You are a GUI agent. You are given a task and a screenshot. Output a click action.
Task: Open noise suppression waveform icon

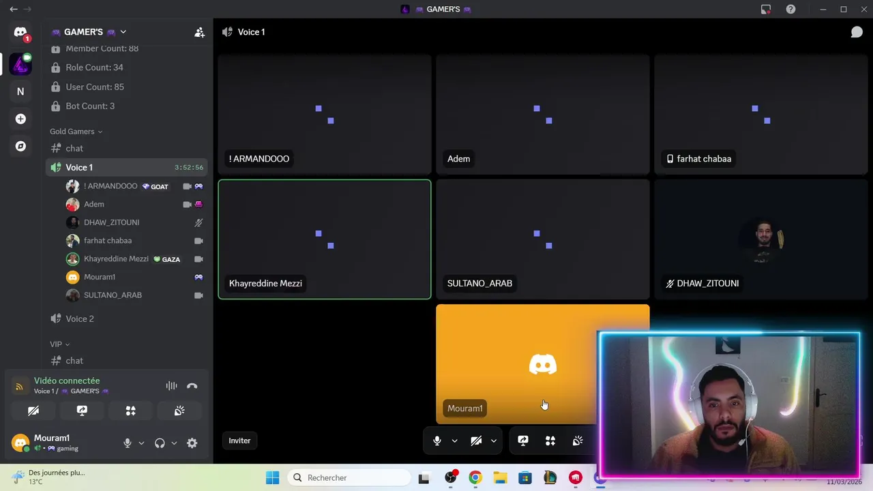click(171, 386)
